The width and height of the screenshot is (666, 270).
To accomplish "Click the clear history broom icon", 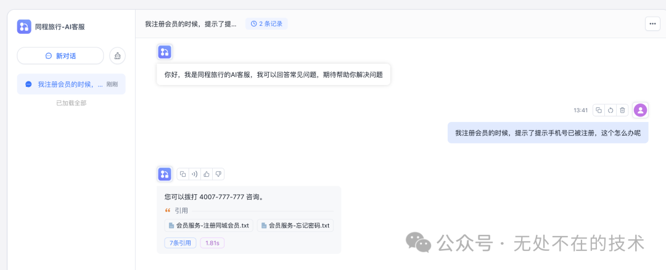I will tap(118, 55).
